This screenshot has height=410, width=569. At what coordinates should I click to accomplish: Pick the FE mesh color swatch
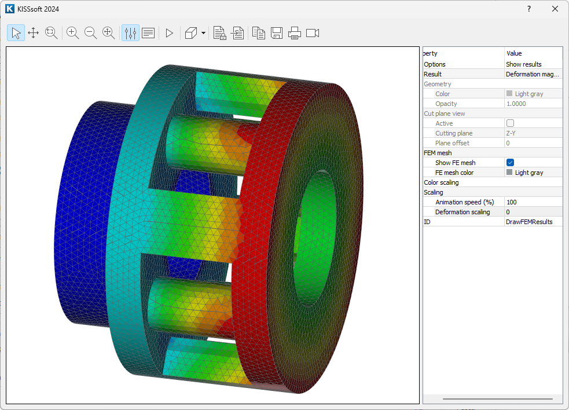509,173
